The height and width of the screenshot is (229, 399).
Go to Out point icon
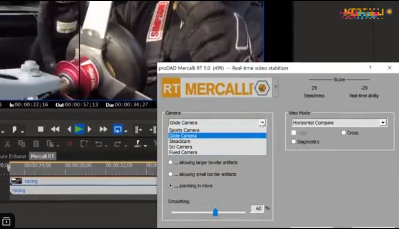[153, 130]
